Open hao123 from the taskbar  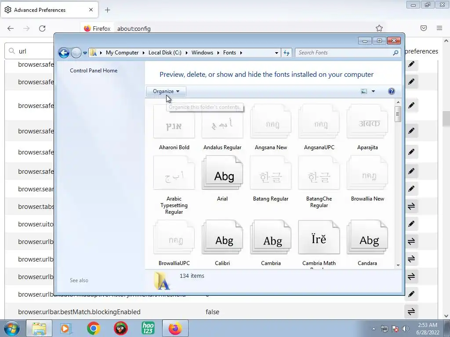coord(148,328)
